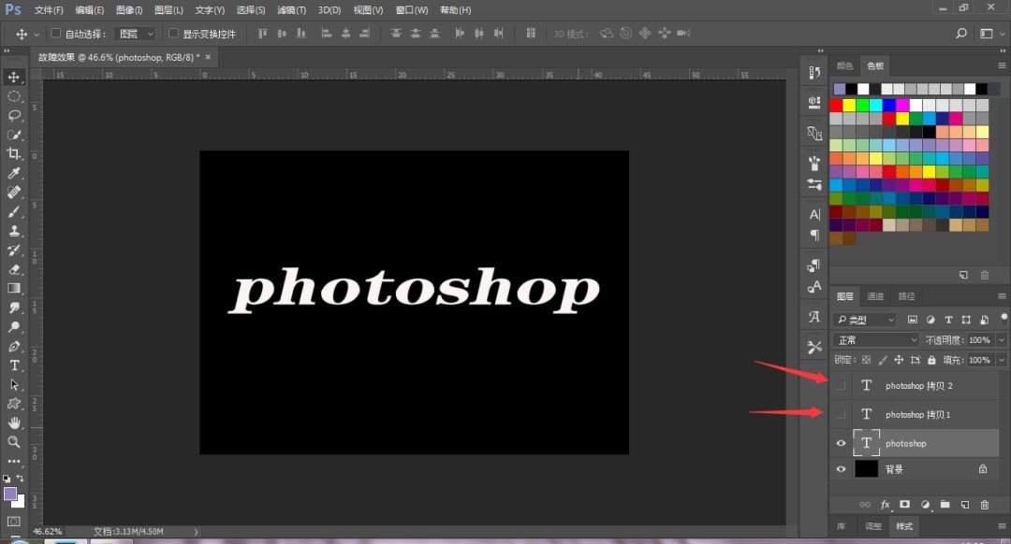The height and width of the screenshot is (544, 1011).
Task: Switch to the 通道 tab
Action: tap(875, 296)
